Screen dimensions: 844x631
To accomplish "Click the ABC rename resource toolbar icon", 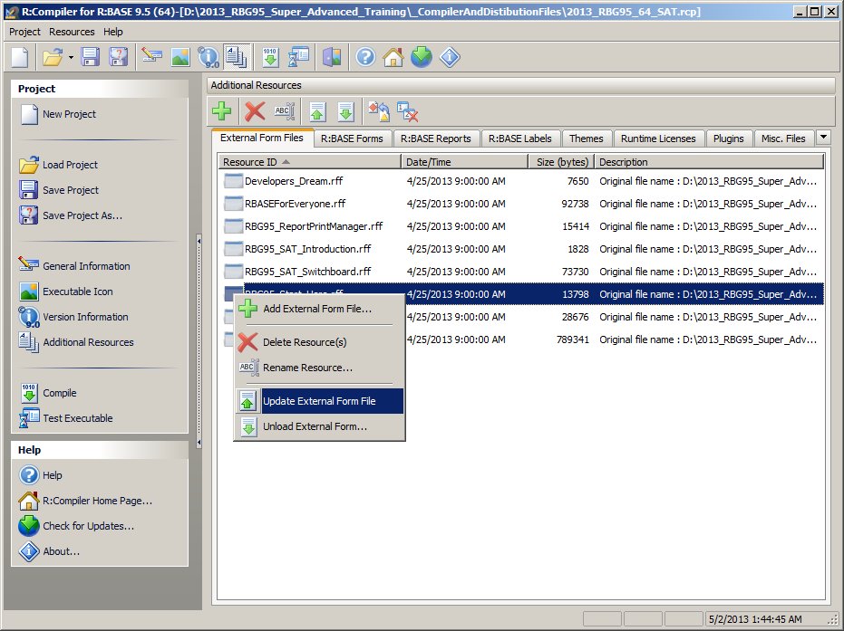I will 285,111.
